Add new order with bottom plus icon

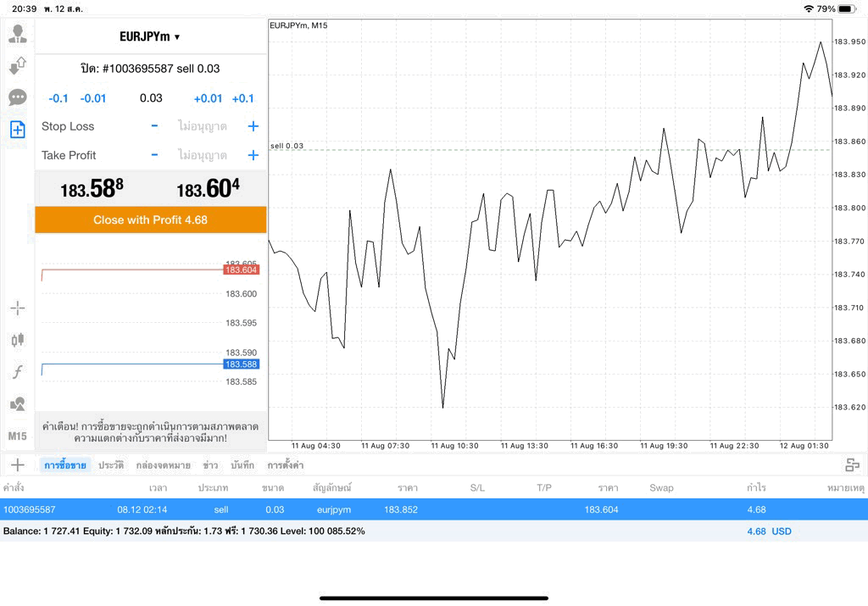click(x=18, y=464)
